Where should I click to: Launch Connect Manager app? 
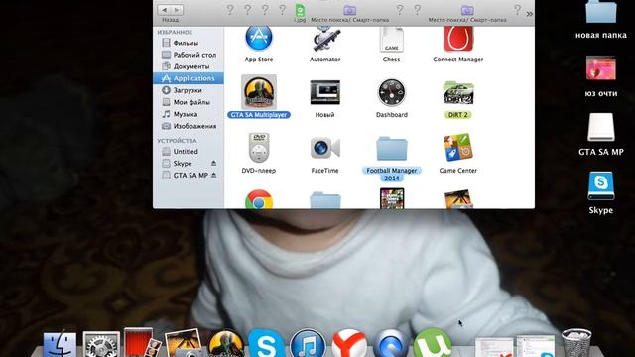457,39
